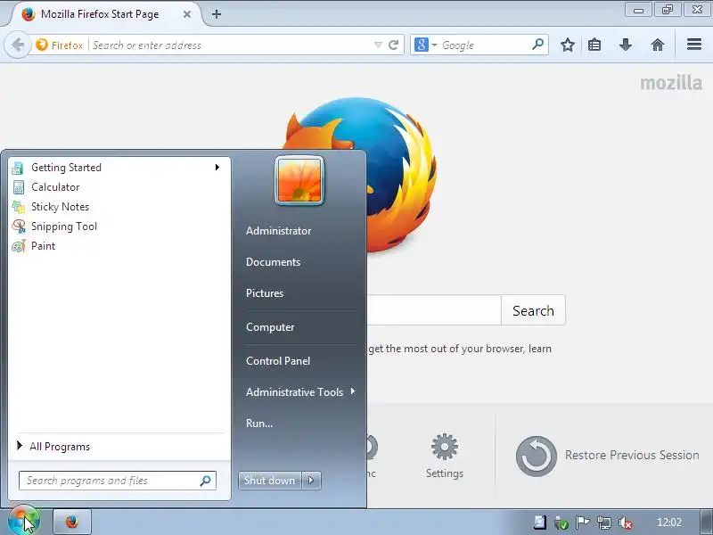
Task: Click the user account flower picture
Action: (x=299, y=181)
